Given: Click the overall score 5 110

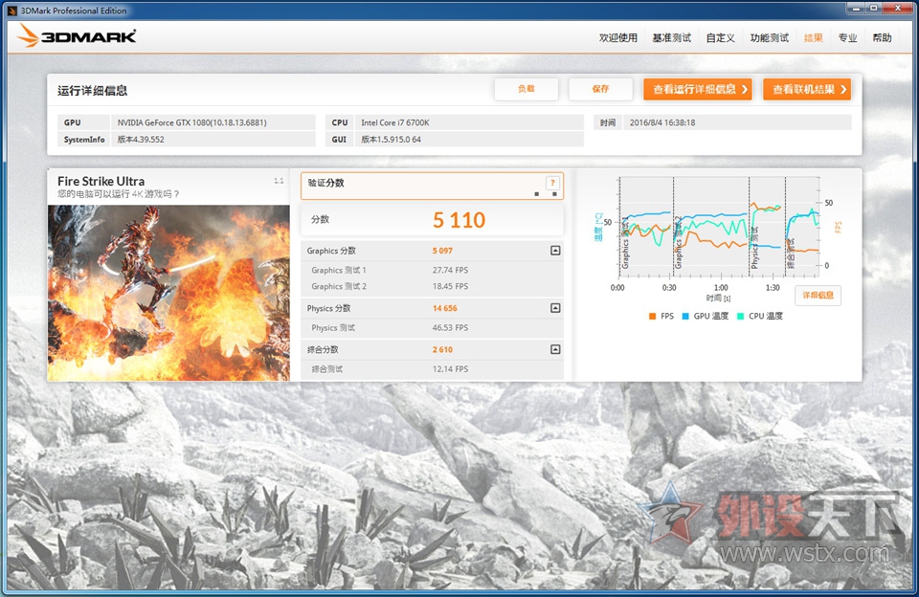Looking at the screenshot, I should pos(459,220).
